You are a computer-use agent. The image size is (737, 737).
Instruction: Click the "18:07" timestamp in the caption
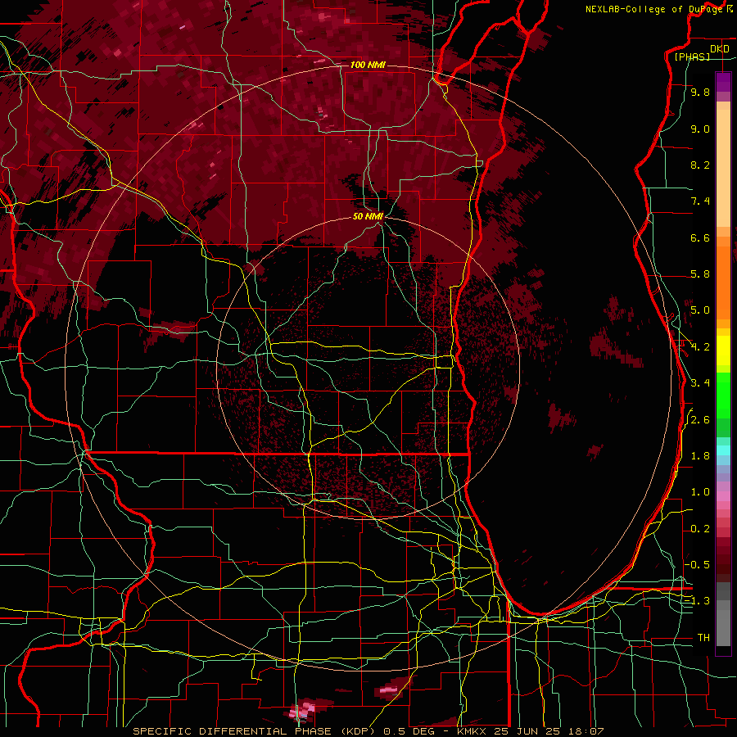[588, 731]
